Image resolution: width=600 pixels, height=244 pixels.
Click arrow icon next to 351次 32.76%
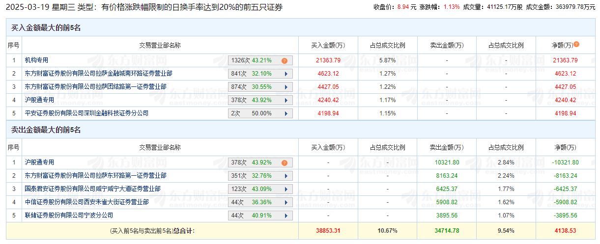pos(286,176)
